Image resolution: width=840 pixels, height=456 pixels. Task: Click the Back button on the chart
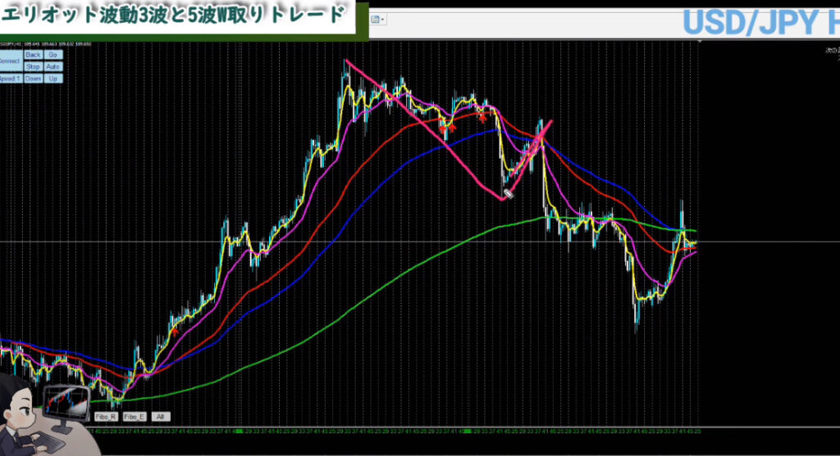click(33, 55)
